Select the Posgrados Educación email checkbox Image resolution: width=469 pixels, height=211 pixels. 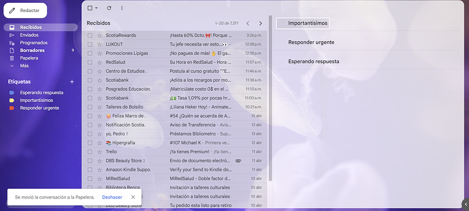90,89
